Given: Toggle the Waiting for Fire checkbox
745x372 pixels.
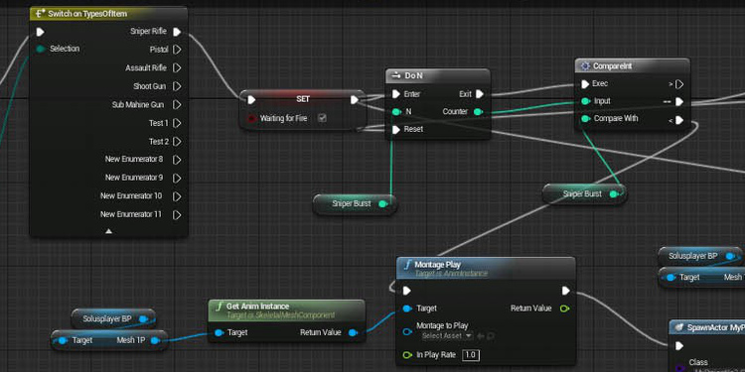Looking at the screenshot, I should pos(322,118).
